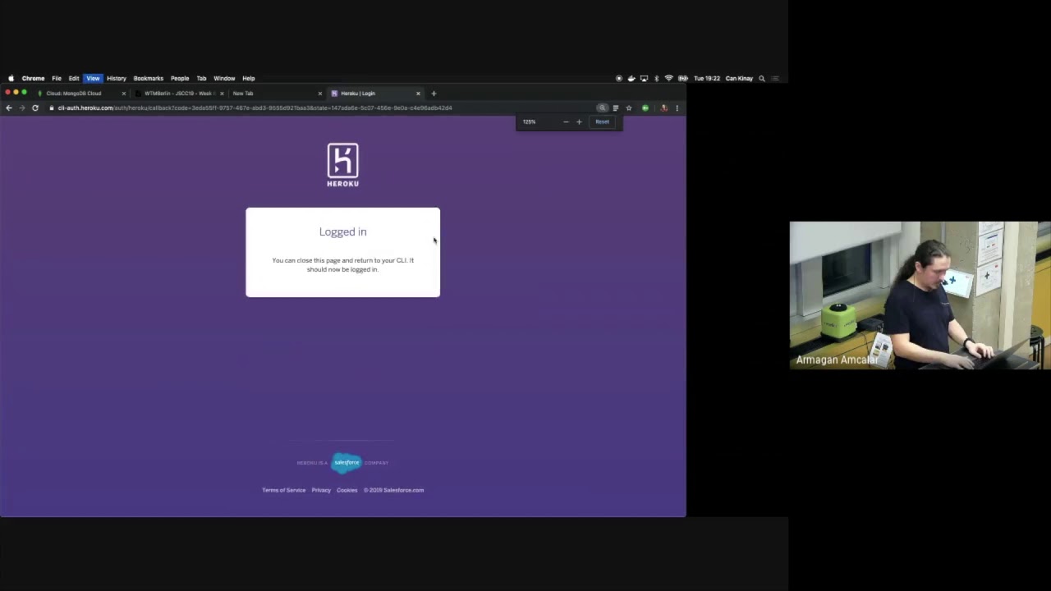Click the yellow window minimize button
The height and width of the screenshot is (591, 1051).
[x=16, y=93]
